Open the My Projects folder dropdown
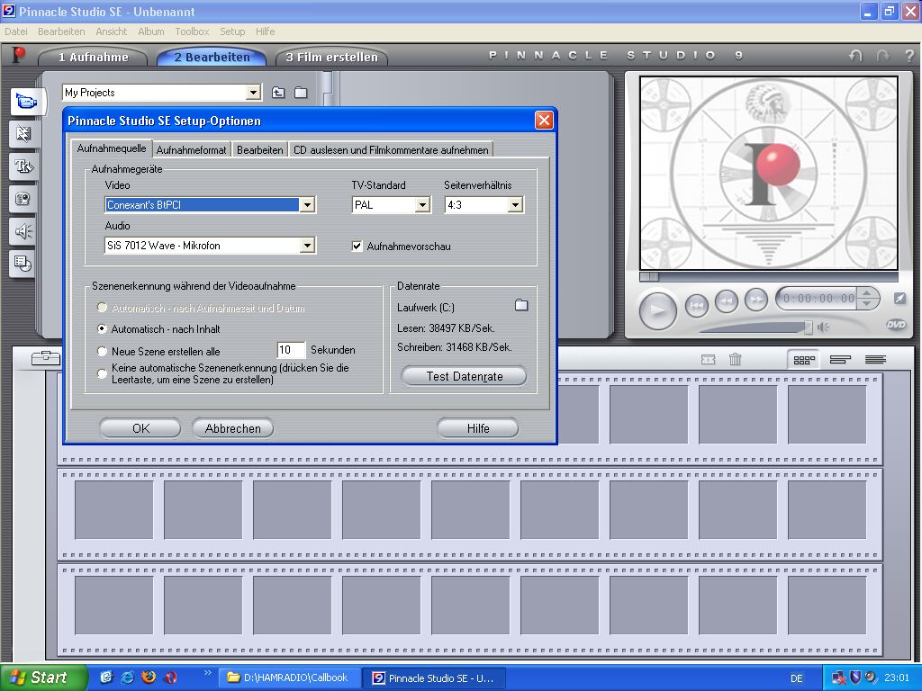This screenshot has width=922, height=691. pos(253,93)
